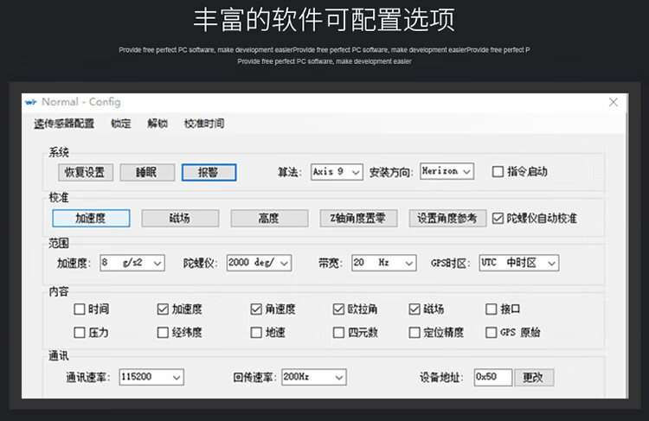Image resolution: width=649 pixels, height=421 pixels.
Task: Close the Normal - Config window
Action: (614, 102)
